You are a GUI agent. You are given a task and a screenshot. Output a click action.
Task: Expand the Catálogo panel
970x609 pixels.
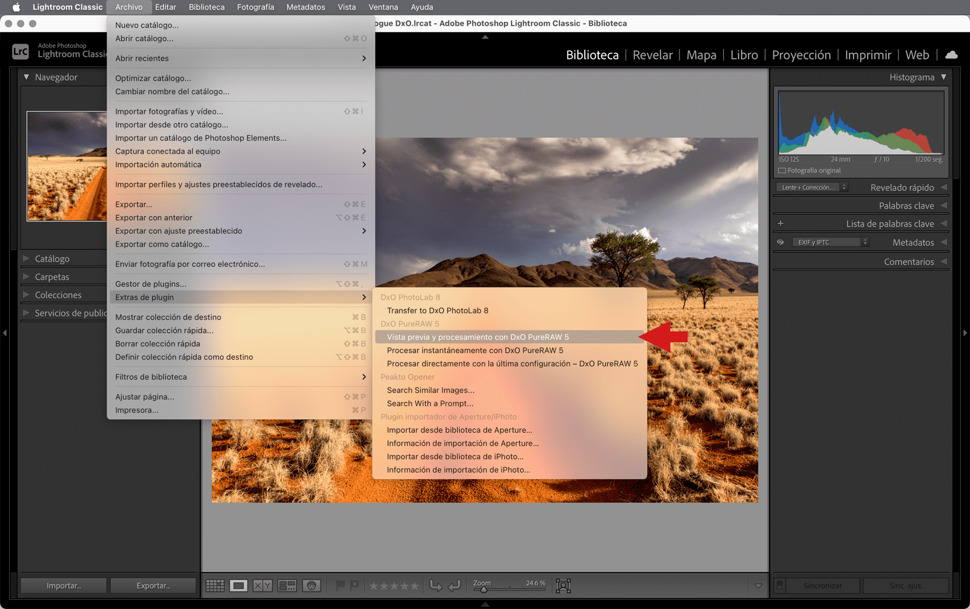[x=26, y=259]
